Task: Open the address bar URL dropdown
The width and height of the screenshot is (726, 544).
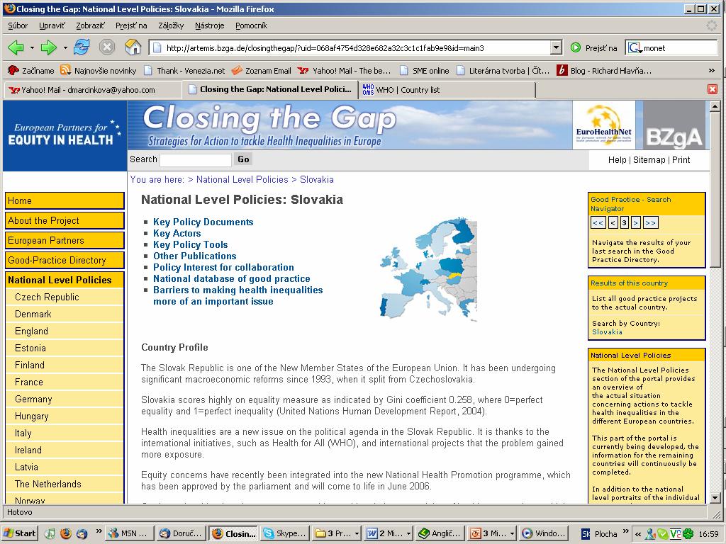Action: (556, 47)
